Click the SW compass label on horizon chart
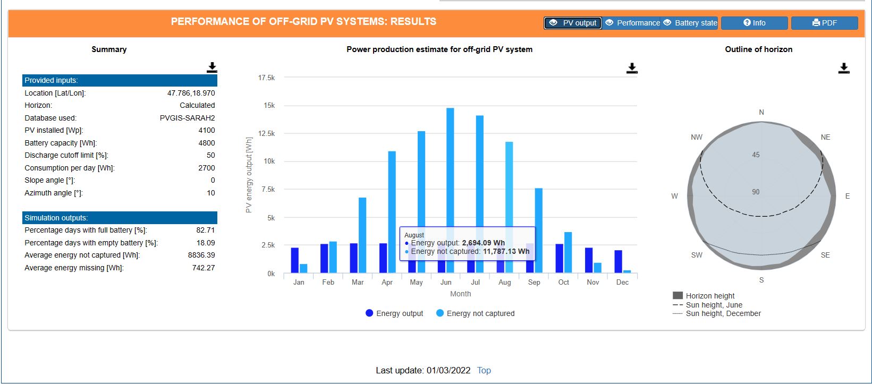872x384 pixels. click(697, 255)
